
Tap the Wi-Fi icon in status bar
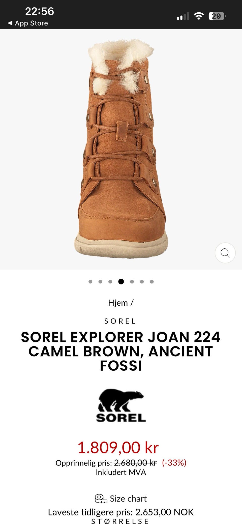[199, 16]
